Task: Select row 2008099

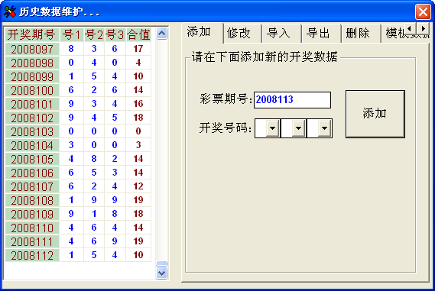Action: click(78, 76)
